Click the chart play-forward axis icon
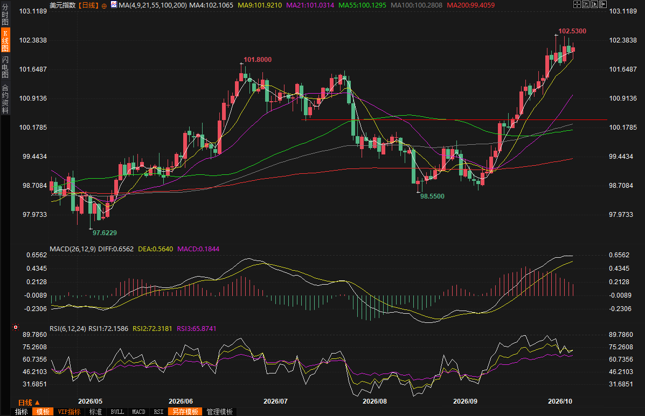Viewport: 645px width, 416px height. 594,4
